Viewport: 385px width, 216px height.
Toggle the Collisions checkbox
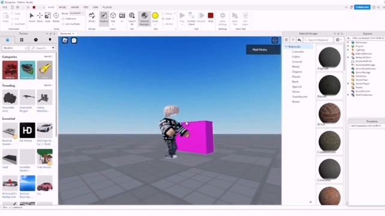pyautogui.click(x=63, y=19)
